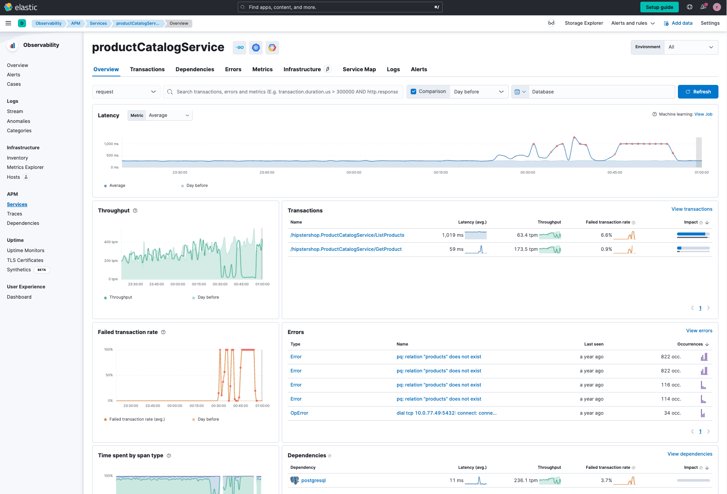727x494 pixels.
Task: Click the Throughput help info icon
Action: (135, 211)
